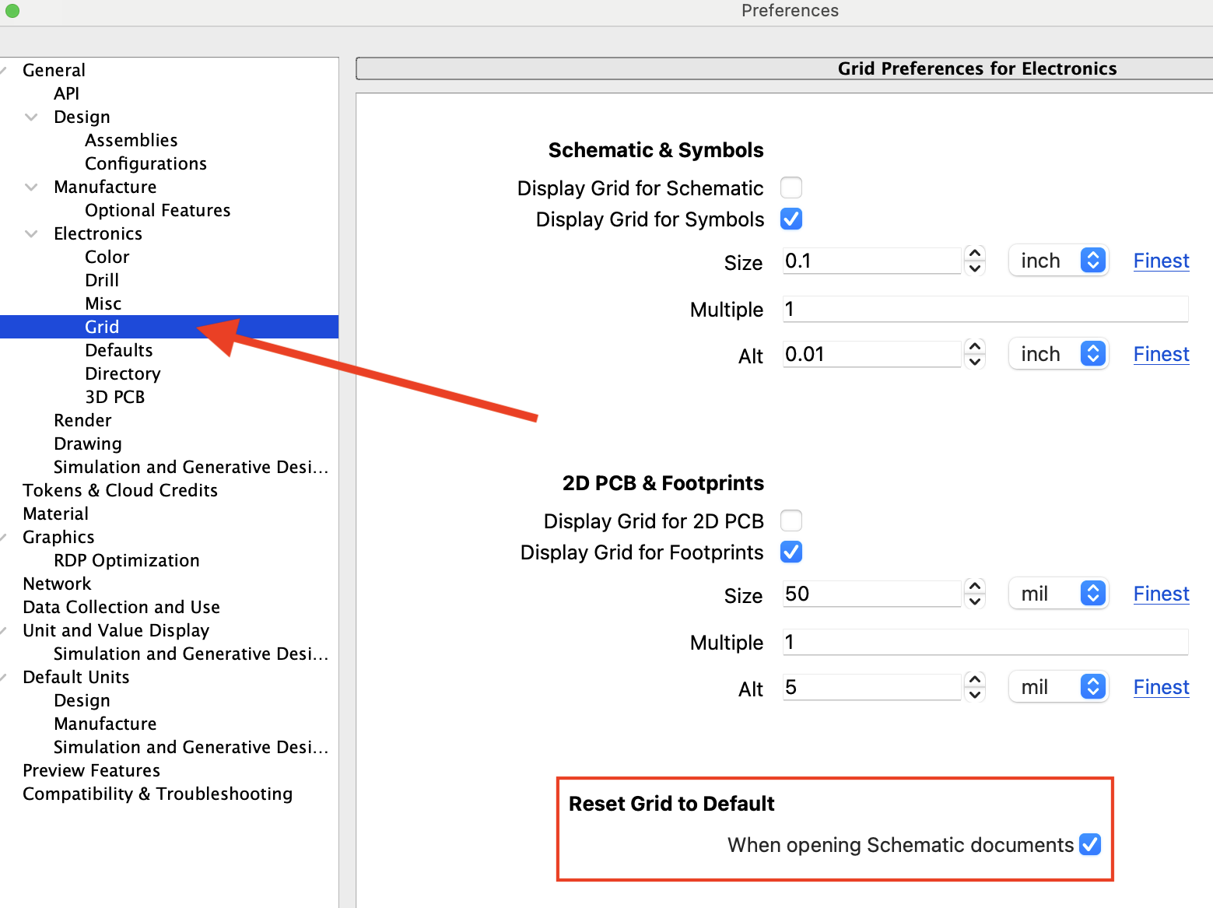Viewport: 1213px width, 908px height.
Task: Collapse the Electronics tree section
Action: 31,233
